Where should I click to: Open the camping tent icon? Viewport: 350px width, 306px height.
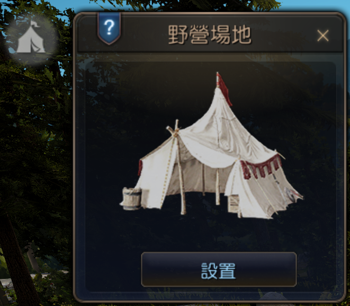[31, 38]
